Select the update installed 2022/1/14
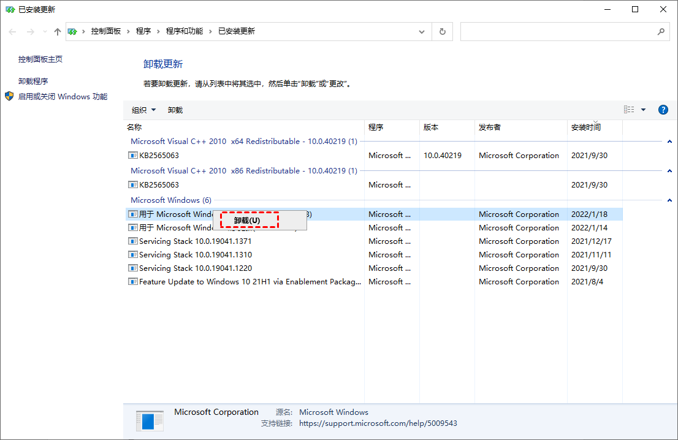Screen dimensions: 678x440 coord(374,227)
